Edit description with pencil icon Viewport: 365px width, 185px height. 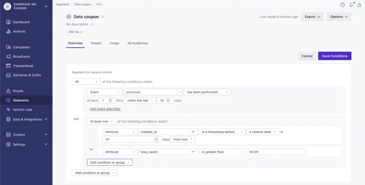click(92, 24)
